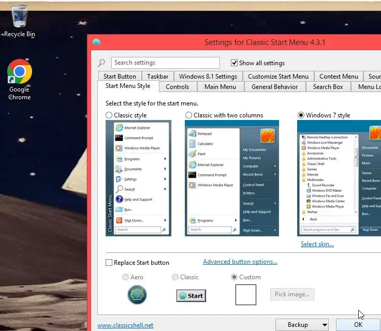Screen dimensions: 381x331
Task: Click the Search settings input field
Action: (x=166, y=63)
